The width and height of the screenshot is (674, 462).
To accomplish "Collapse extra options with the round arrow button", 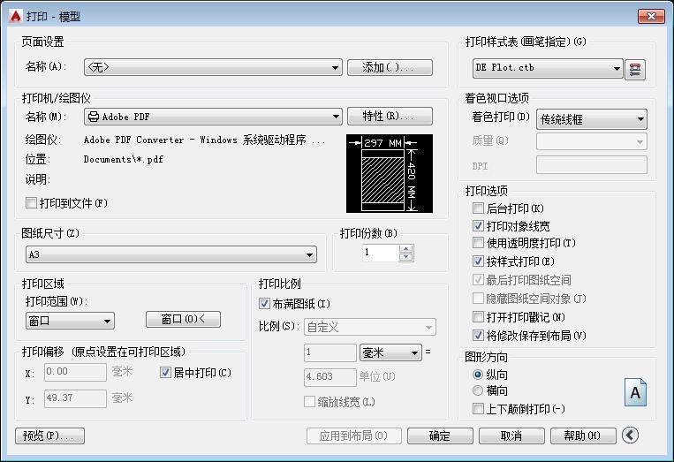I will click(x=630, y=435).
